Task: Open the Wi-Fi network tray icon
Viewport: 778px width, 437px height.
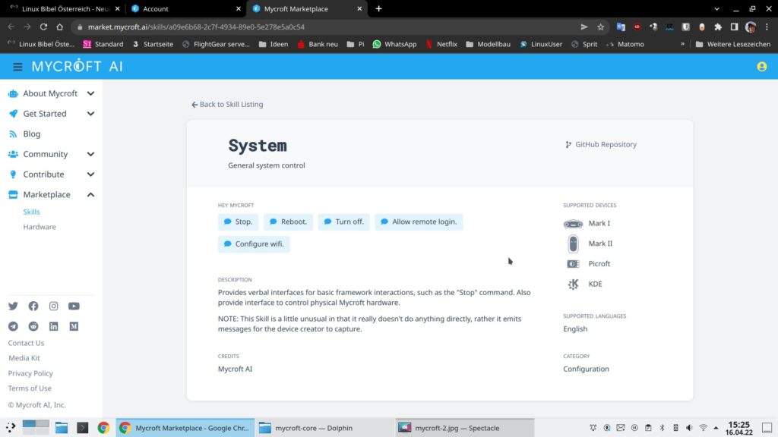Action: coord(703,428)
